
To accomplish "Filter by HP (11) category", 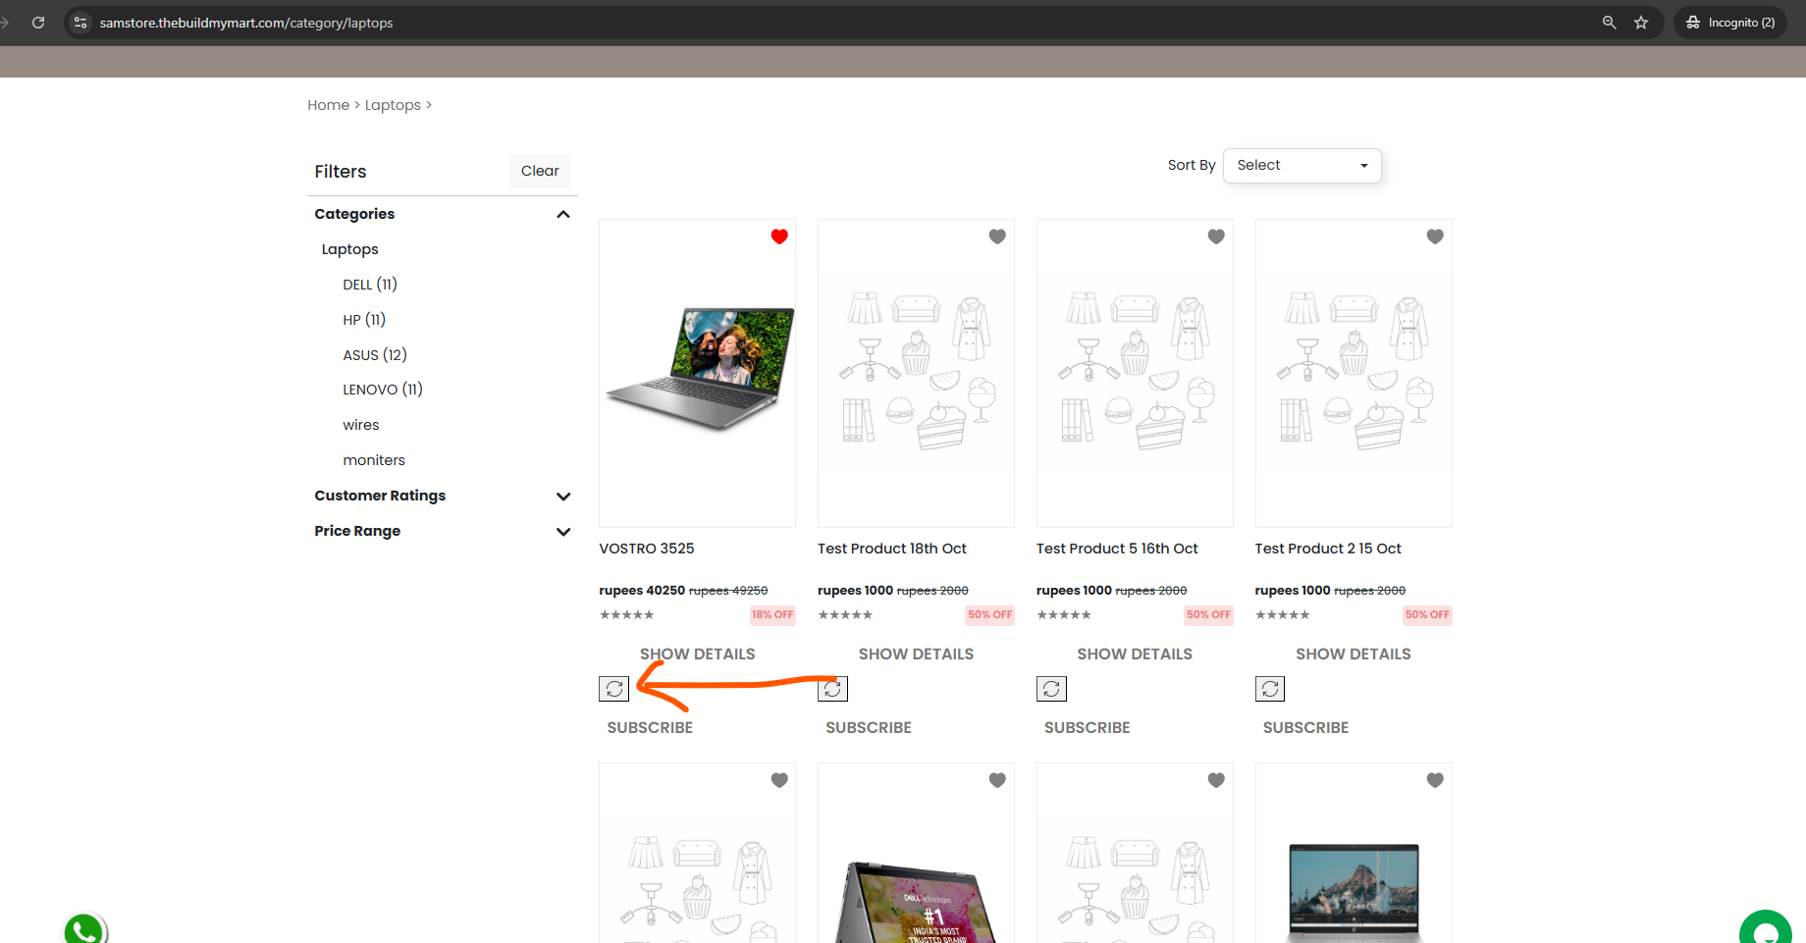I will [x=364, y=320].
